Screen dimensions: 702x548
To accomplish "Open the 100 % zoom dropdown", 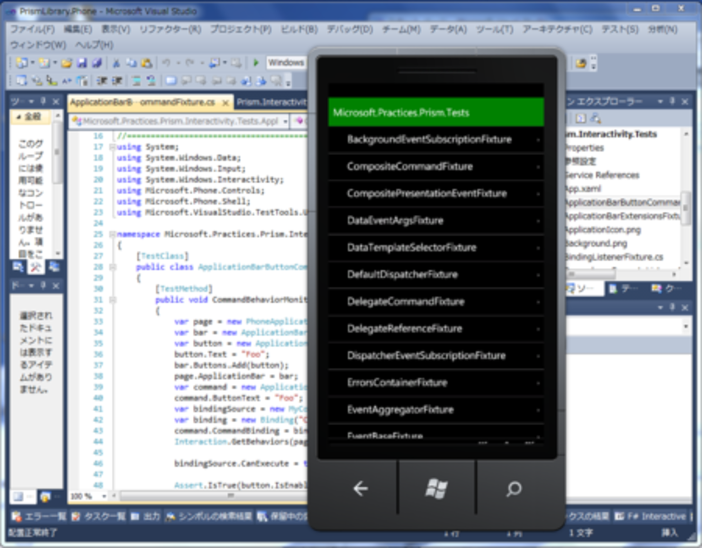I will pos(104,496).
